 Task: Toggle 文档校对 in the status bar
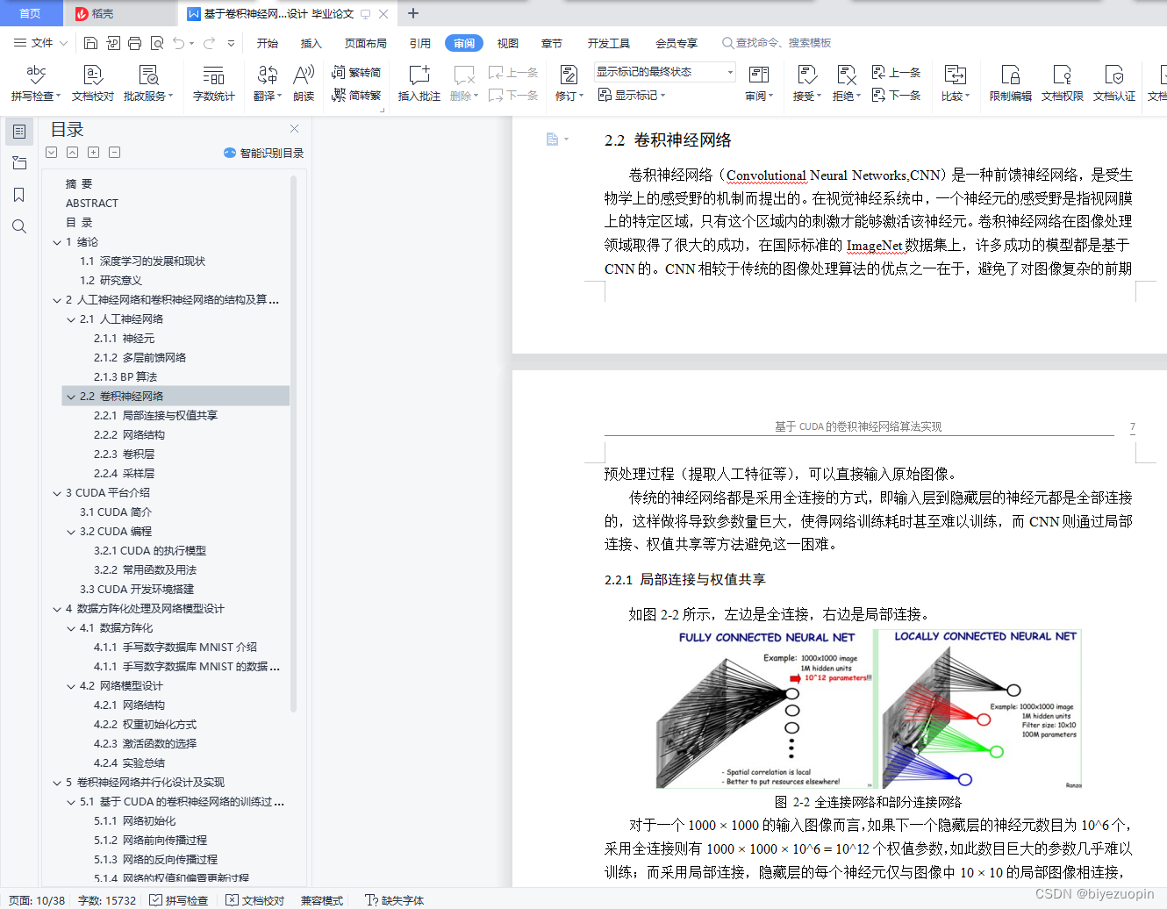255,900
